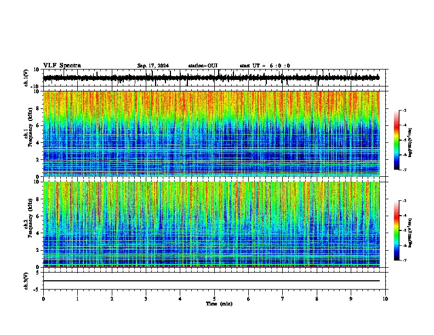Click the ch.1 color scale bar
The width and height of the screenshot is (434, 335).
click(x=397, y=140)
